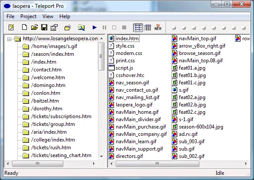Open the Project menu
The height and width of the screenshot is (180, 254).
[x=28, y=16]
